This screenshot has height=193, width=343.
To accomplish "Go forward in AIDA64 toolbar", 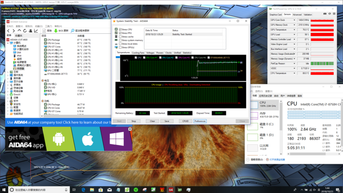I will pyautogui.click(x=14, y=31).
